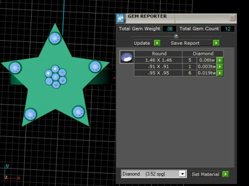Click the Round column header
249x186 pixels.
pyautogui.click(x=158, y=54)
